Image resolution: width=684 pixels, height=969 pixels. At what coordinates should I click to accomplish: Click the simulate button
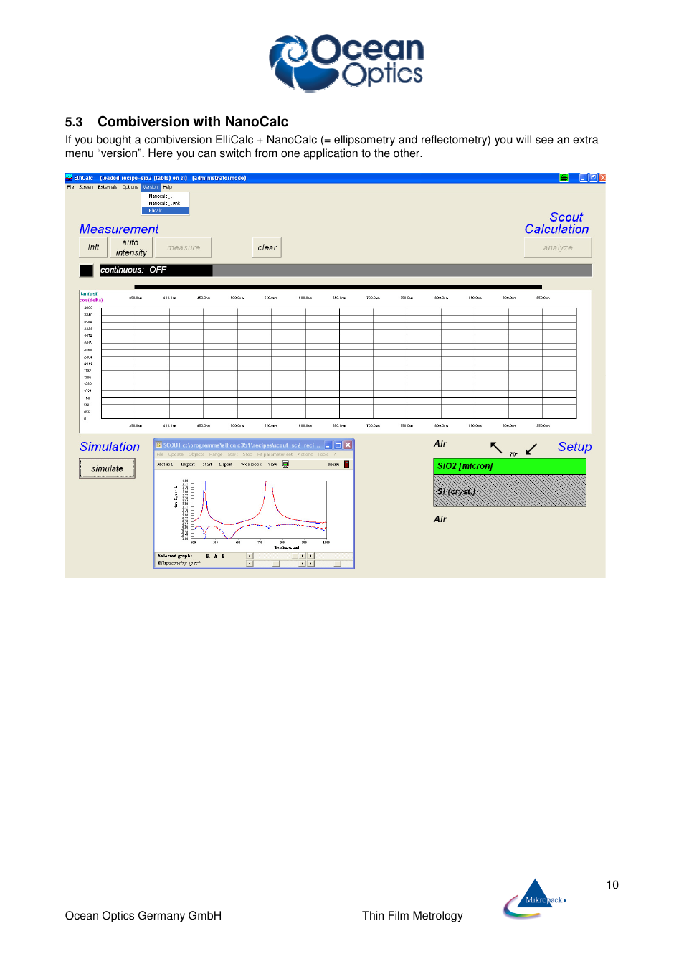[107, 468]
